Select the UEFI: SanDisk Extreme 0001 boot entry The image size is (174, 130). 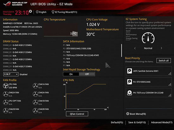coord(149,71)
